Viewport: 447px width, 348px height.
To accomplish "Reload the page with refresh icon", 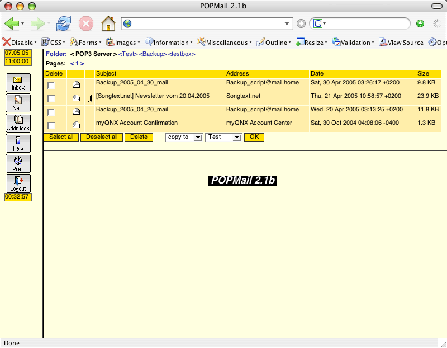I will [x=63, y=23].
